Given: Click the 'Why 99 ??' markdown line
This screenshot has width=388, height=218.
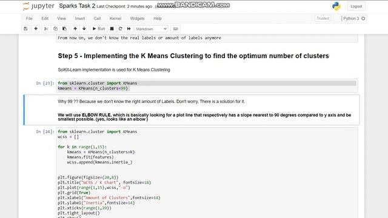Looking at the screenshot, I should 152,102.
